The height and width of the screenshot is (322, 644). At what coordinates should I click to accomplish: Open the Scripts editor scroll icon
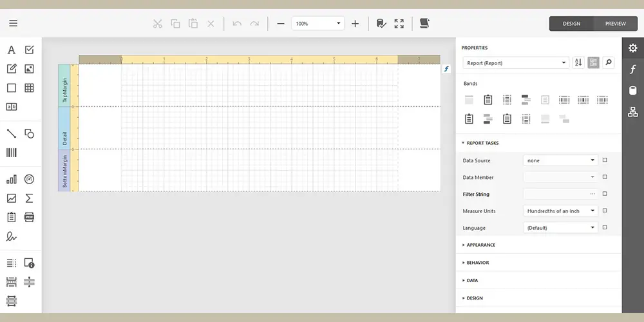(x=424, y=23)
